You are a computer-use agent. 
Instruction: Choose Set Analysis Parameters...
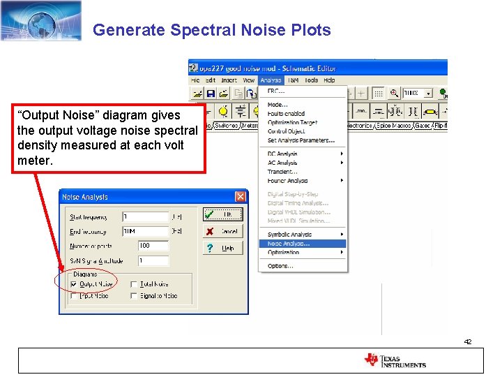[303, 140]
